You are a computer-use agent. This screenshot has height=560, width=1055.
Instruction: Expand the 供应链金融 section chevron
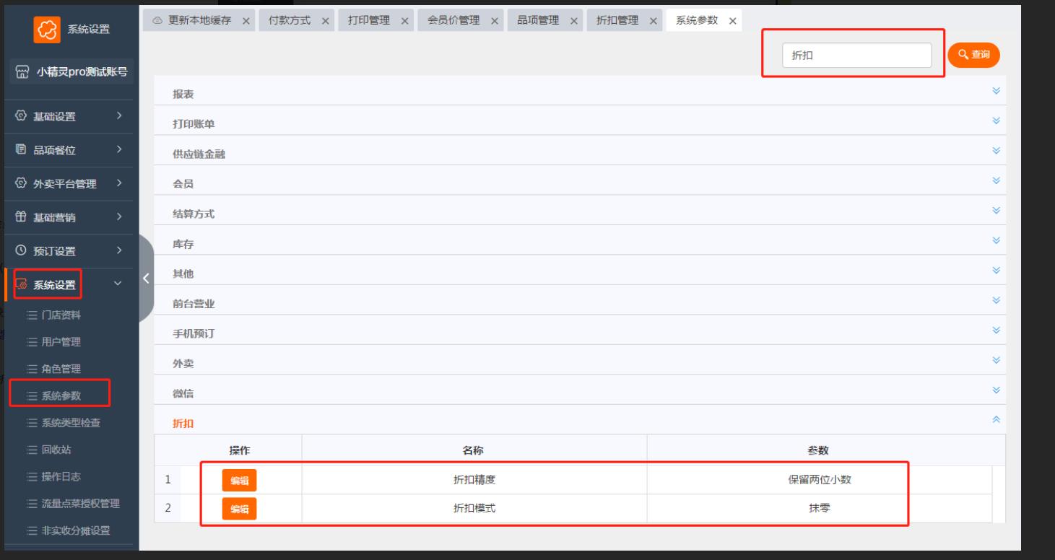click(x=997, y=151)
